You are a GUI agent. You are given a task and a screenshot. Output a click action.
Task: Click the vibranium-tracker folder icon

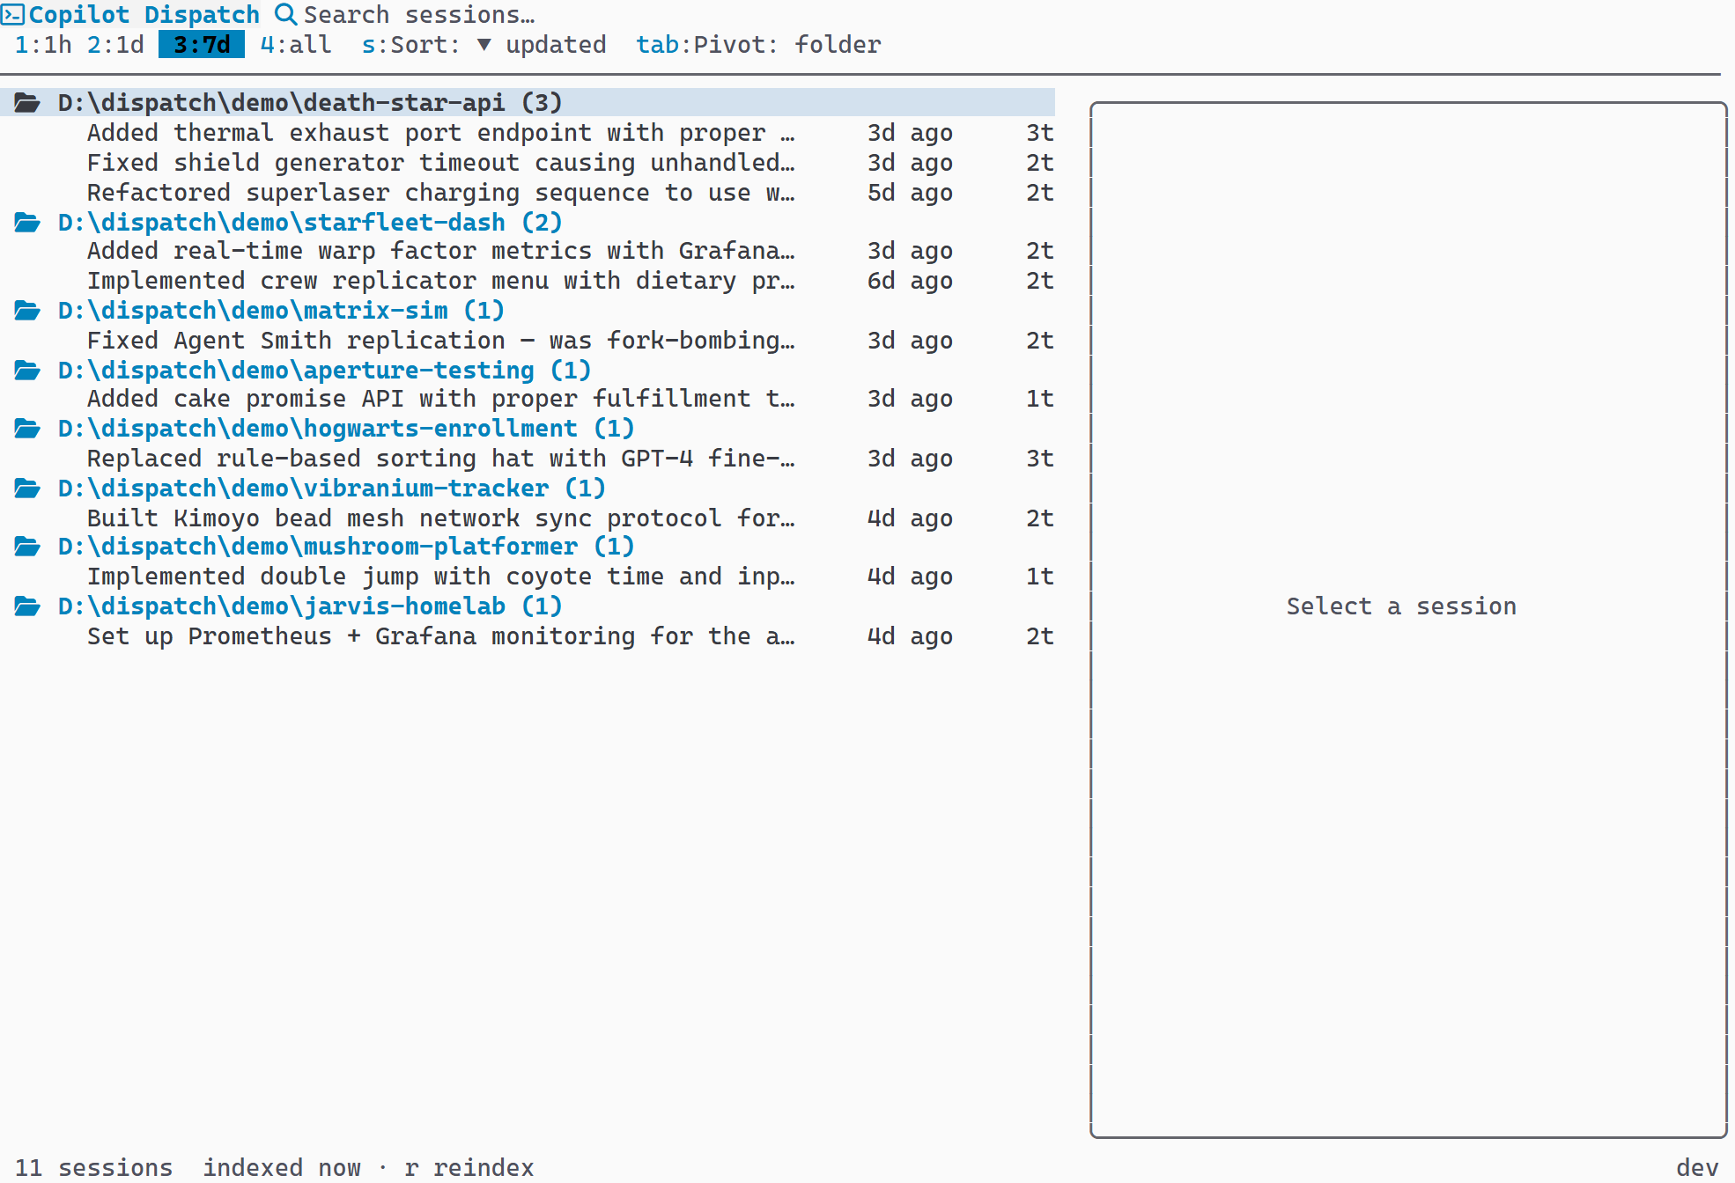click(x=27, y=488)
